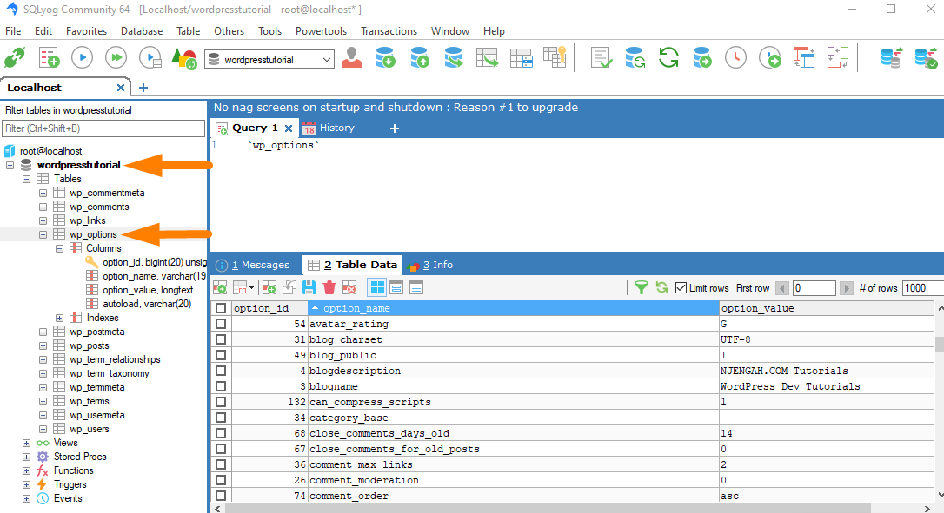
Task: Check the blog_charset row checkbox
Action: 221,339
